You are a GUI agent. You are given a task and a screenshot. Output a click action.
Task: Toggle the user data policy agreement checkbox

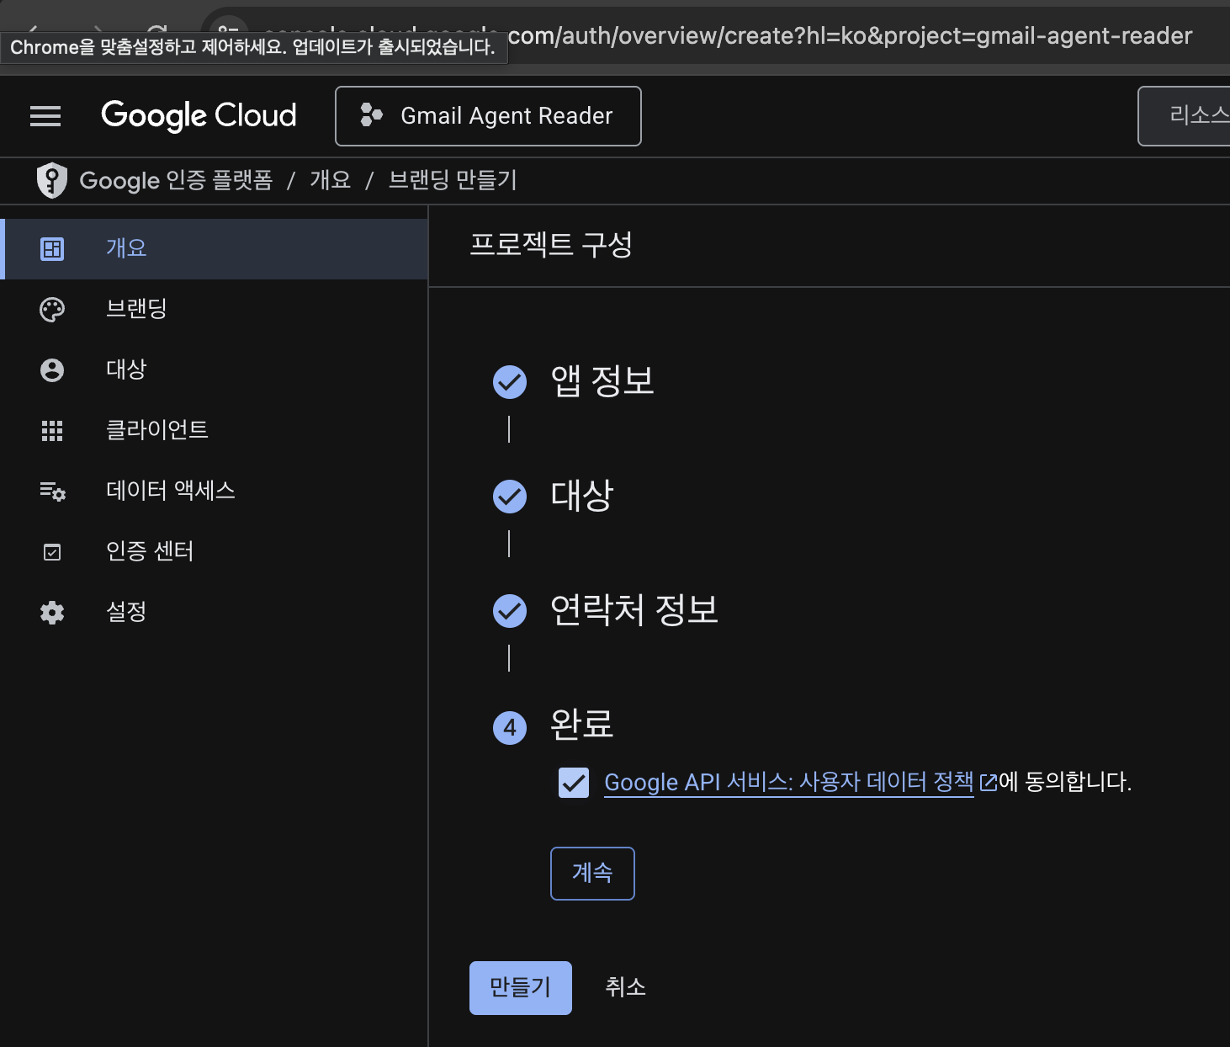[x=574, y=783]
